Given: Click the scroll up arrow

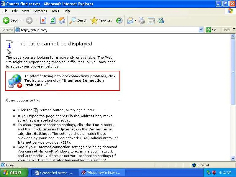Looking at the screenshot, I should [233, 36].
